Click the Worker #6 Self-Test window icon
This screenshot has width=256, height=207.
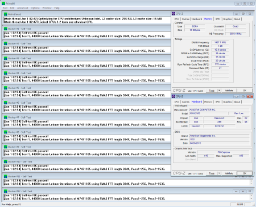(x=6, y=103)
